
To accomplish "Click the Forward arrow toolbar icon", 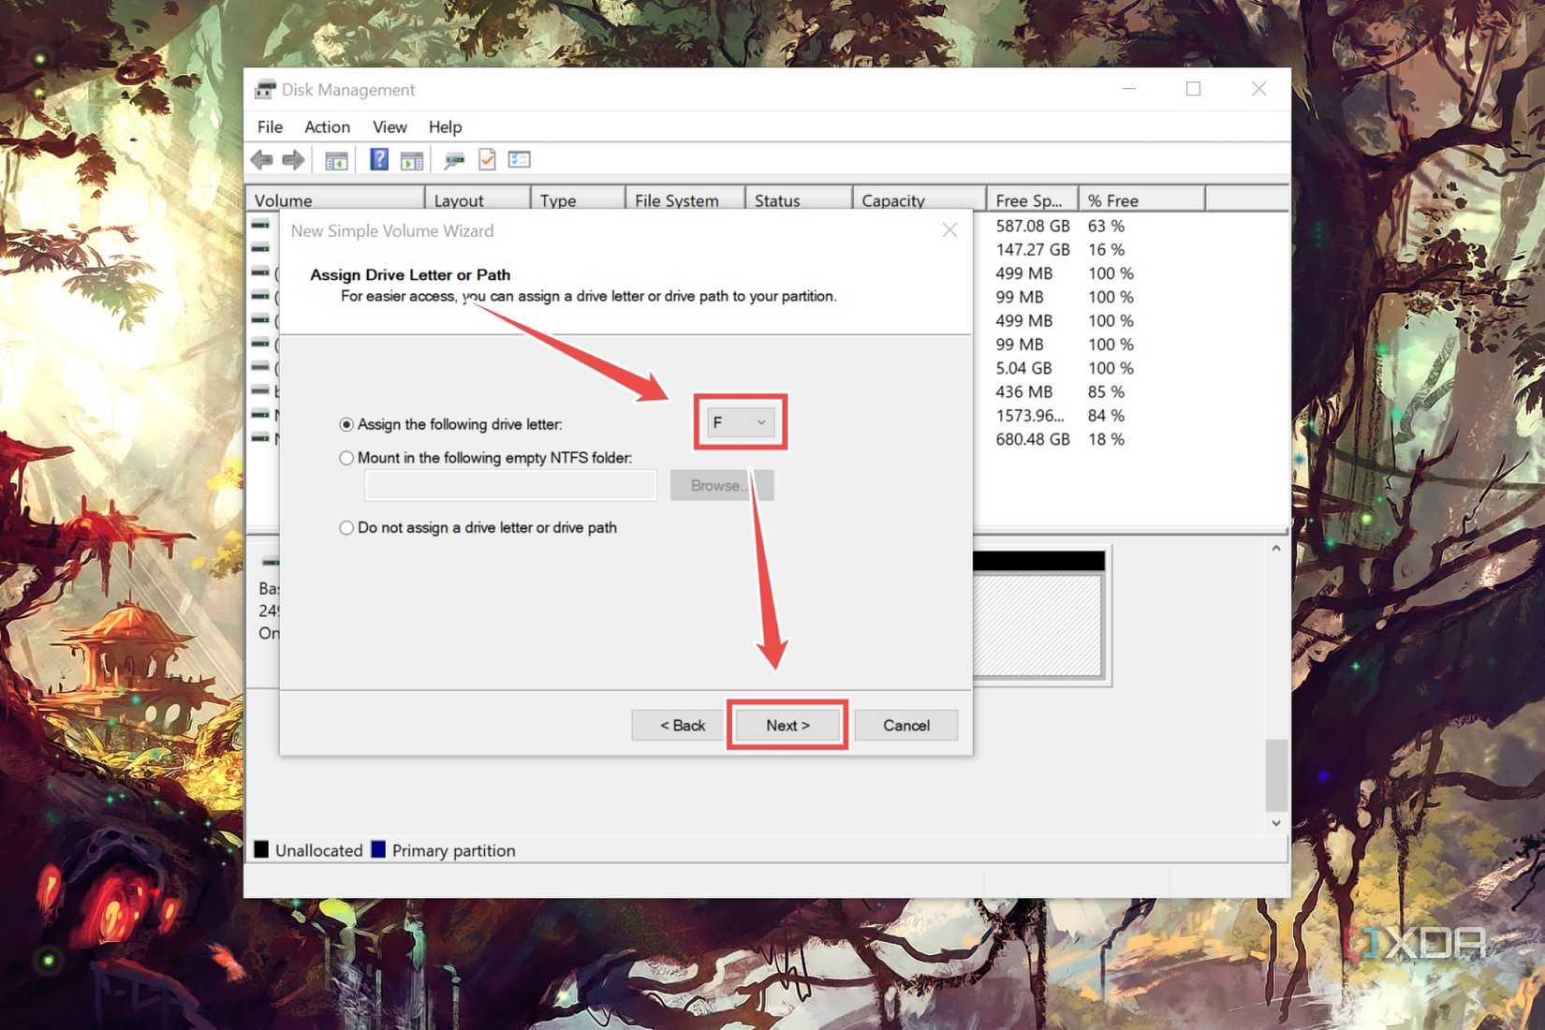I will (293, 160).
